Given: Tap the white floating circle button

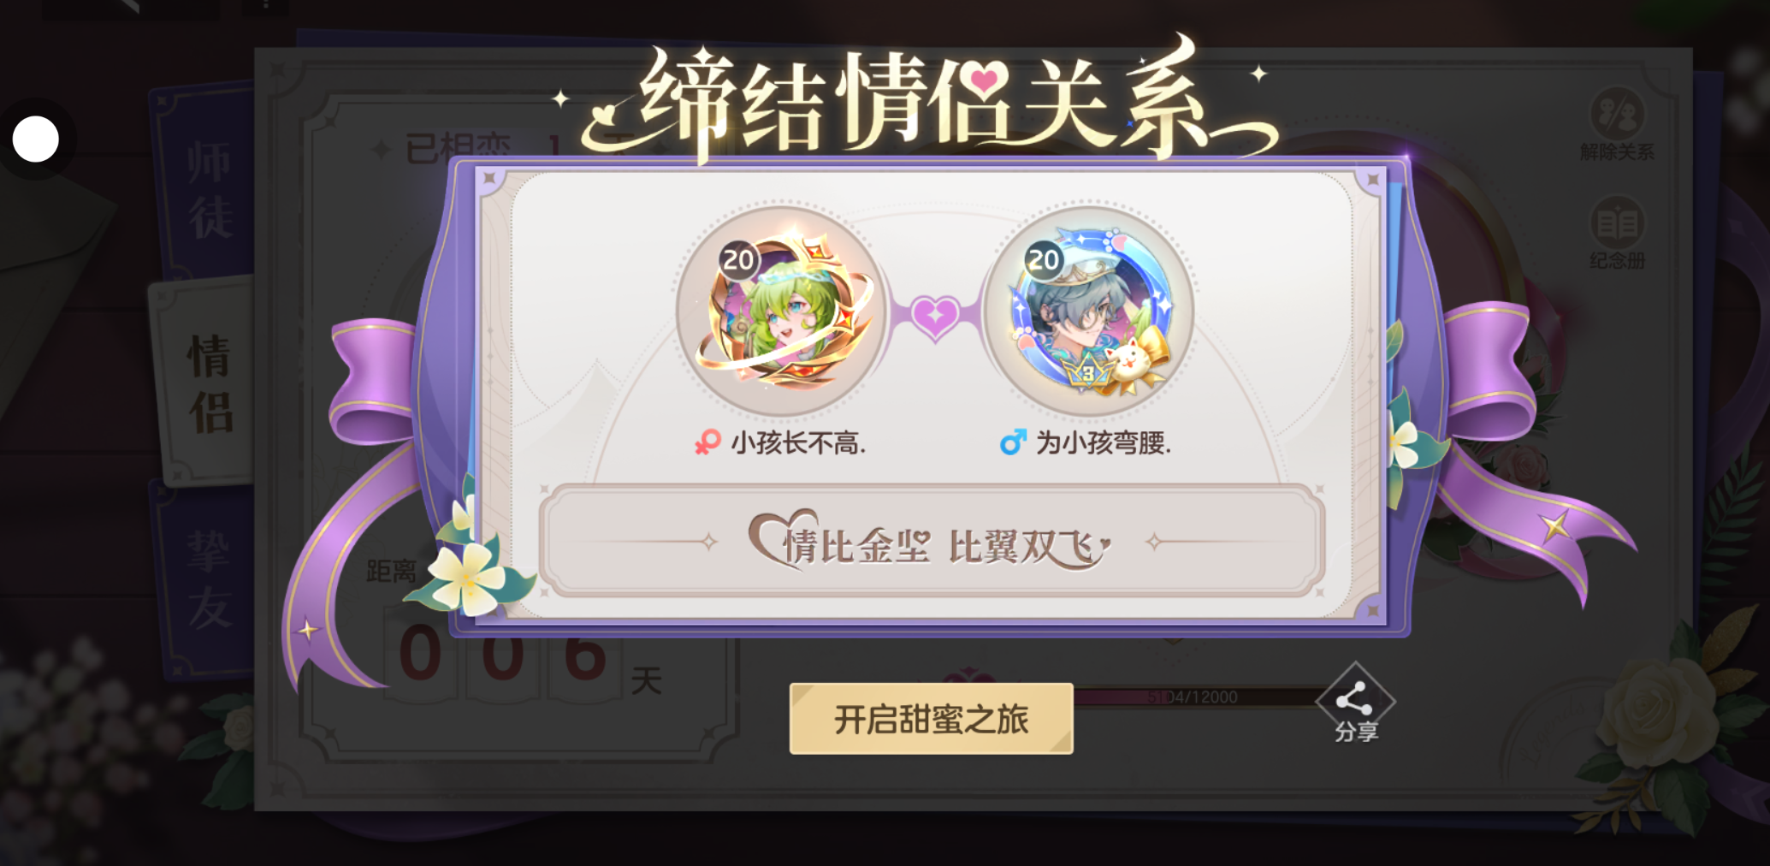Looking at the screenshot, I should click(36, 139).
